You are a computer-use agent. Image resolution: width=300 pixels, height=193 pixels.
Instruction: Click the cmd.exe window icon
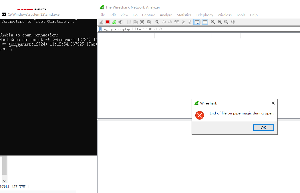click(4, 15)
